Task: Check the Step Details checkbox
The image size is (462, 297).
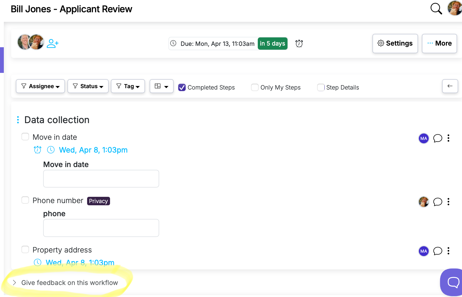Action: [x=321, y=87]
